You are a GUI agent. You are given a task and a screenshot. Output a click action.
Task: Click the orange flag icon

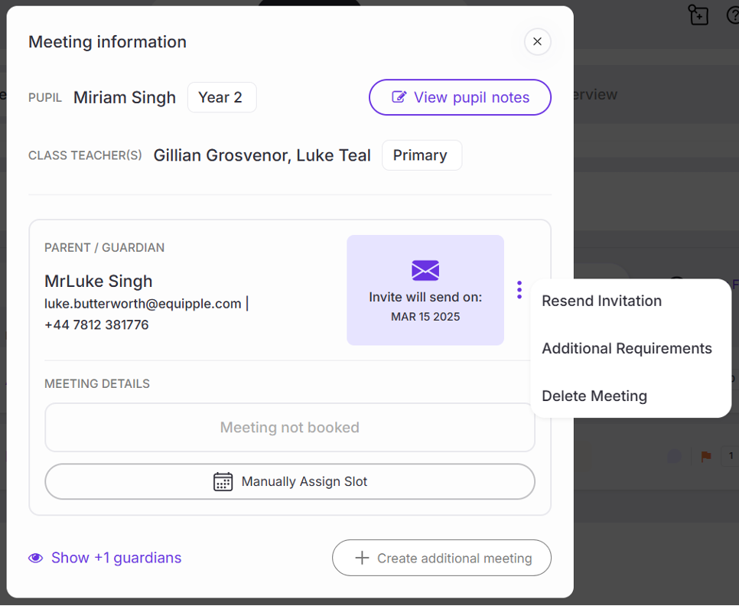click(x=706, y=456)
